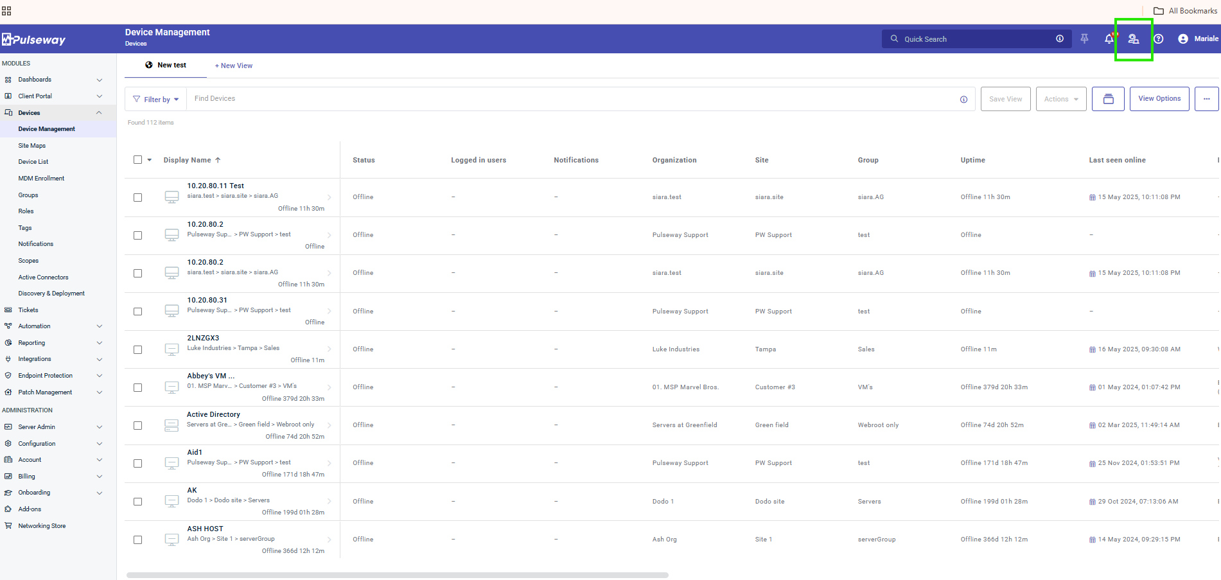1221x580 pixels.
Task: Open Discovery & Deployment in sidebar
Action: (x=51, y=294)
